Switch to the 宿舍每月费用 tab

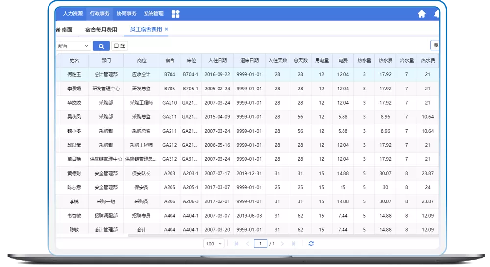[x=101, y=30]
